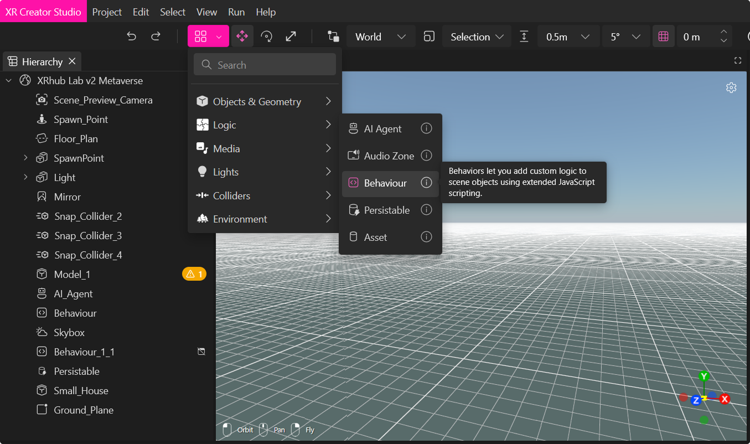Image resolution: width=750 pixels, height=444 pixels.
Task: Open the Project menu
Action: point(107,12)
